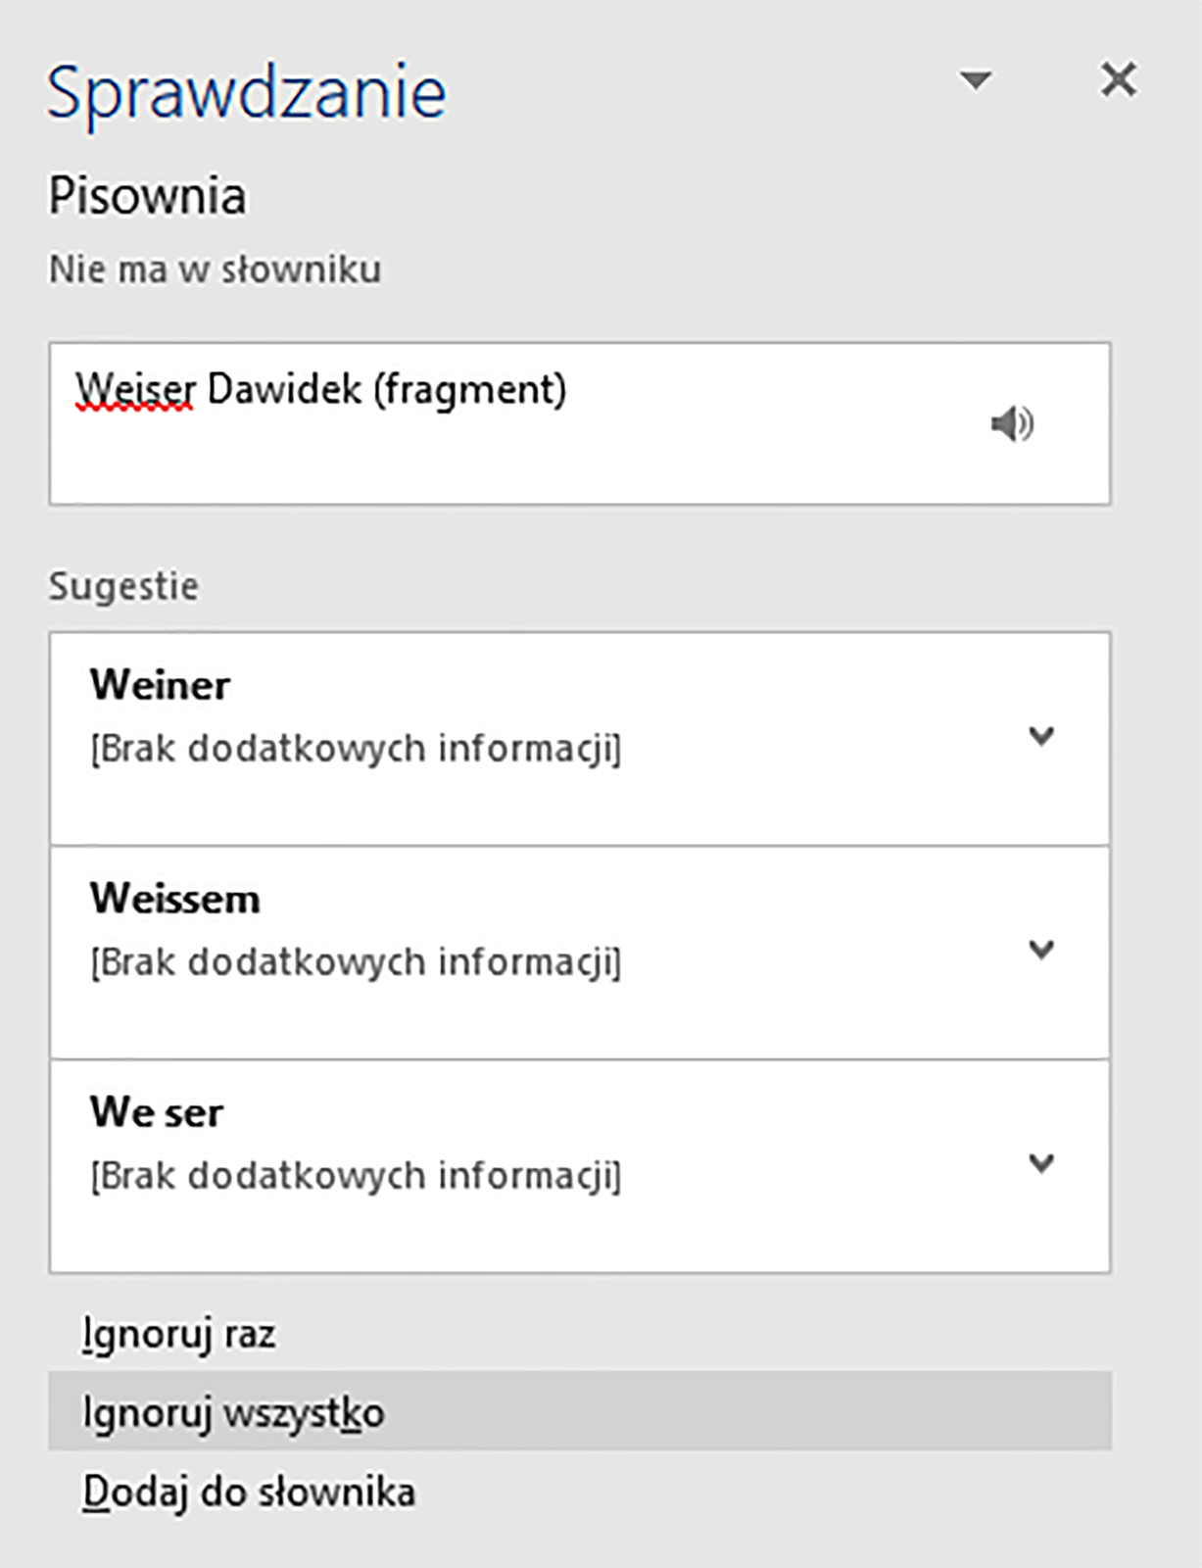1202x1568 pixels.
Task: Open the task pane options arrow
Action: pos(975,79)
